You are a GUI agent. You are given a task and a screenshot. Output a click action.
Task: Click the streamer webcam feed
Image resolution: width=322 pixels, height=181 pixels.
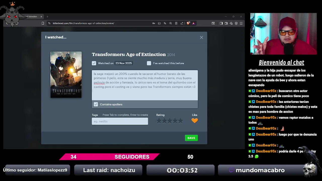tap(283, 34)
